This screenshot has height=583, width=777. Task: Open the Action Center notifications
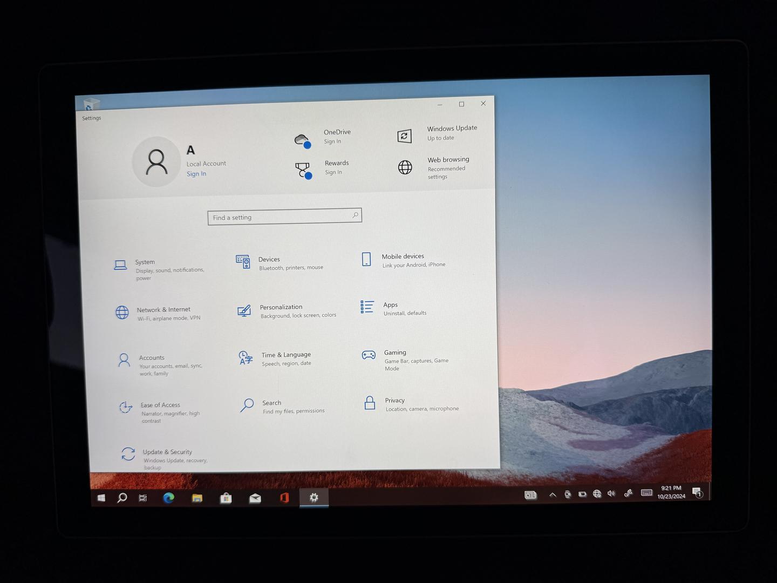(x=697, y=492)
